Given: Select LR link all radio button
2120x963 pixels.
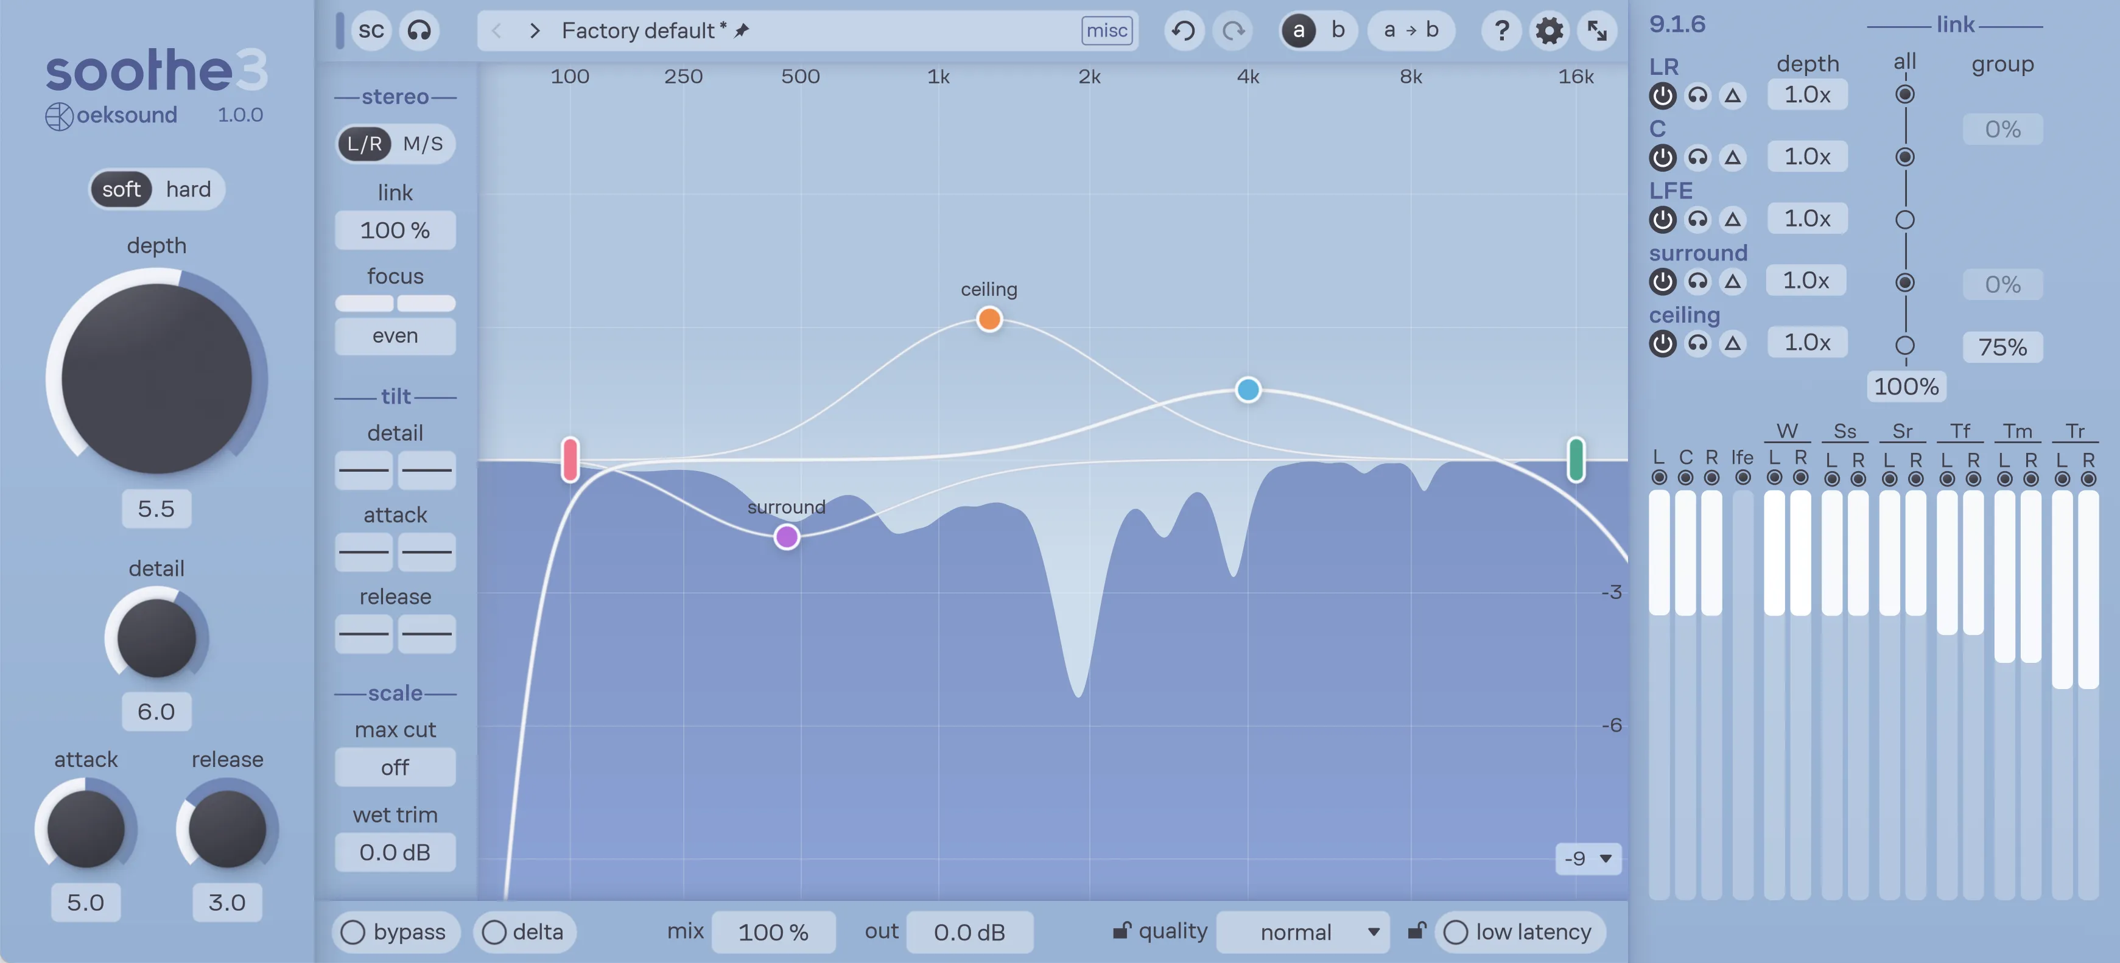Looking at the screenshot, I should (x=1904, y=94).
